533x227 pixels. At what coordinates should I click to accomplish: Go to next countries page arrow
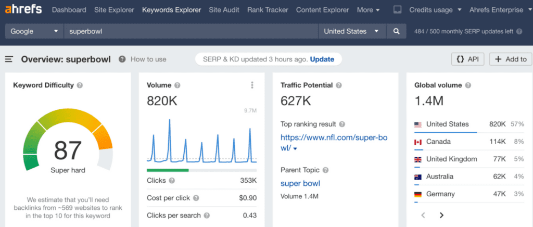pos(441,215)
